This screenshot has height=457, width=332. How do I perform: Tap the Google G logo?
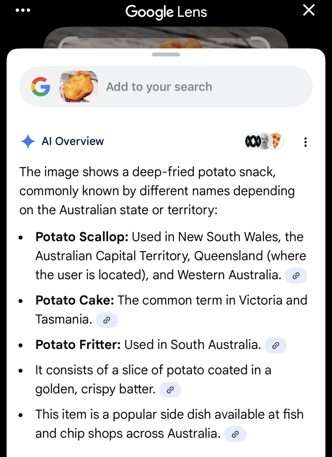tap(40, 87)
